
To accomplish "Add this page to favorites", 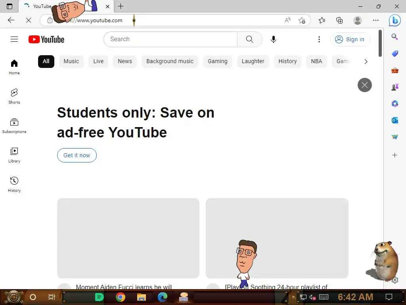I will (x=302, y=20).
